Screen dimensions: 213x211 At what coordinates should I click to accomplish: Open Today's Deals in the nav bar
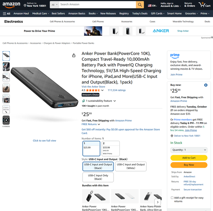pyautogui.click(x=140, y=14)
